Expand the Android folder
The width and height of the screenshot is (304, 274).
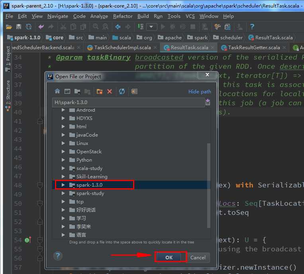(x=63, y=110)
